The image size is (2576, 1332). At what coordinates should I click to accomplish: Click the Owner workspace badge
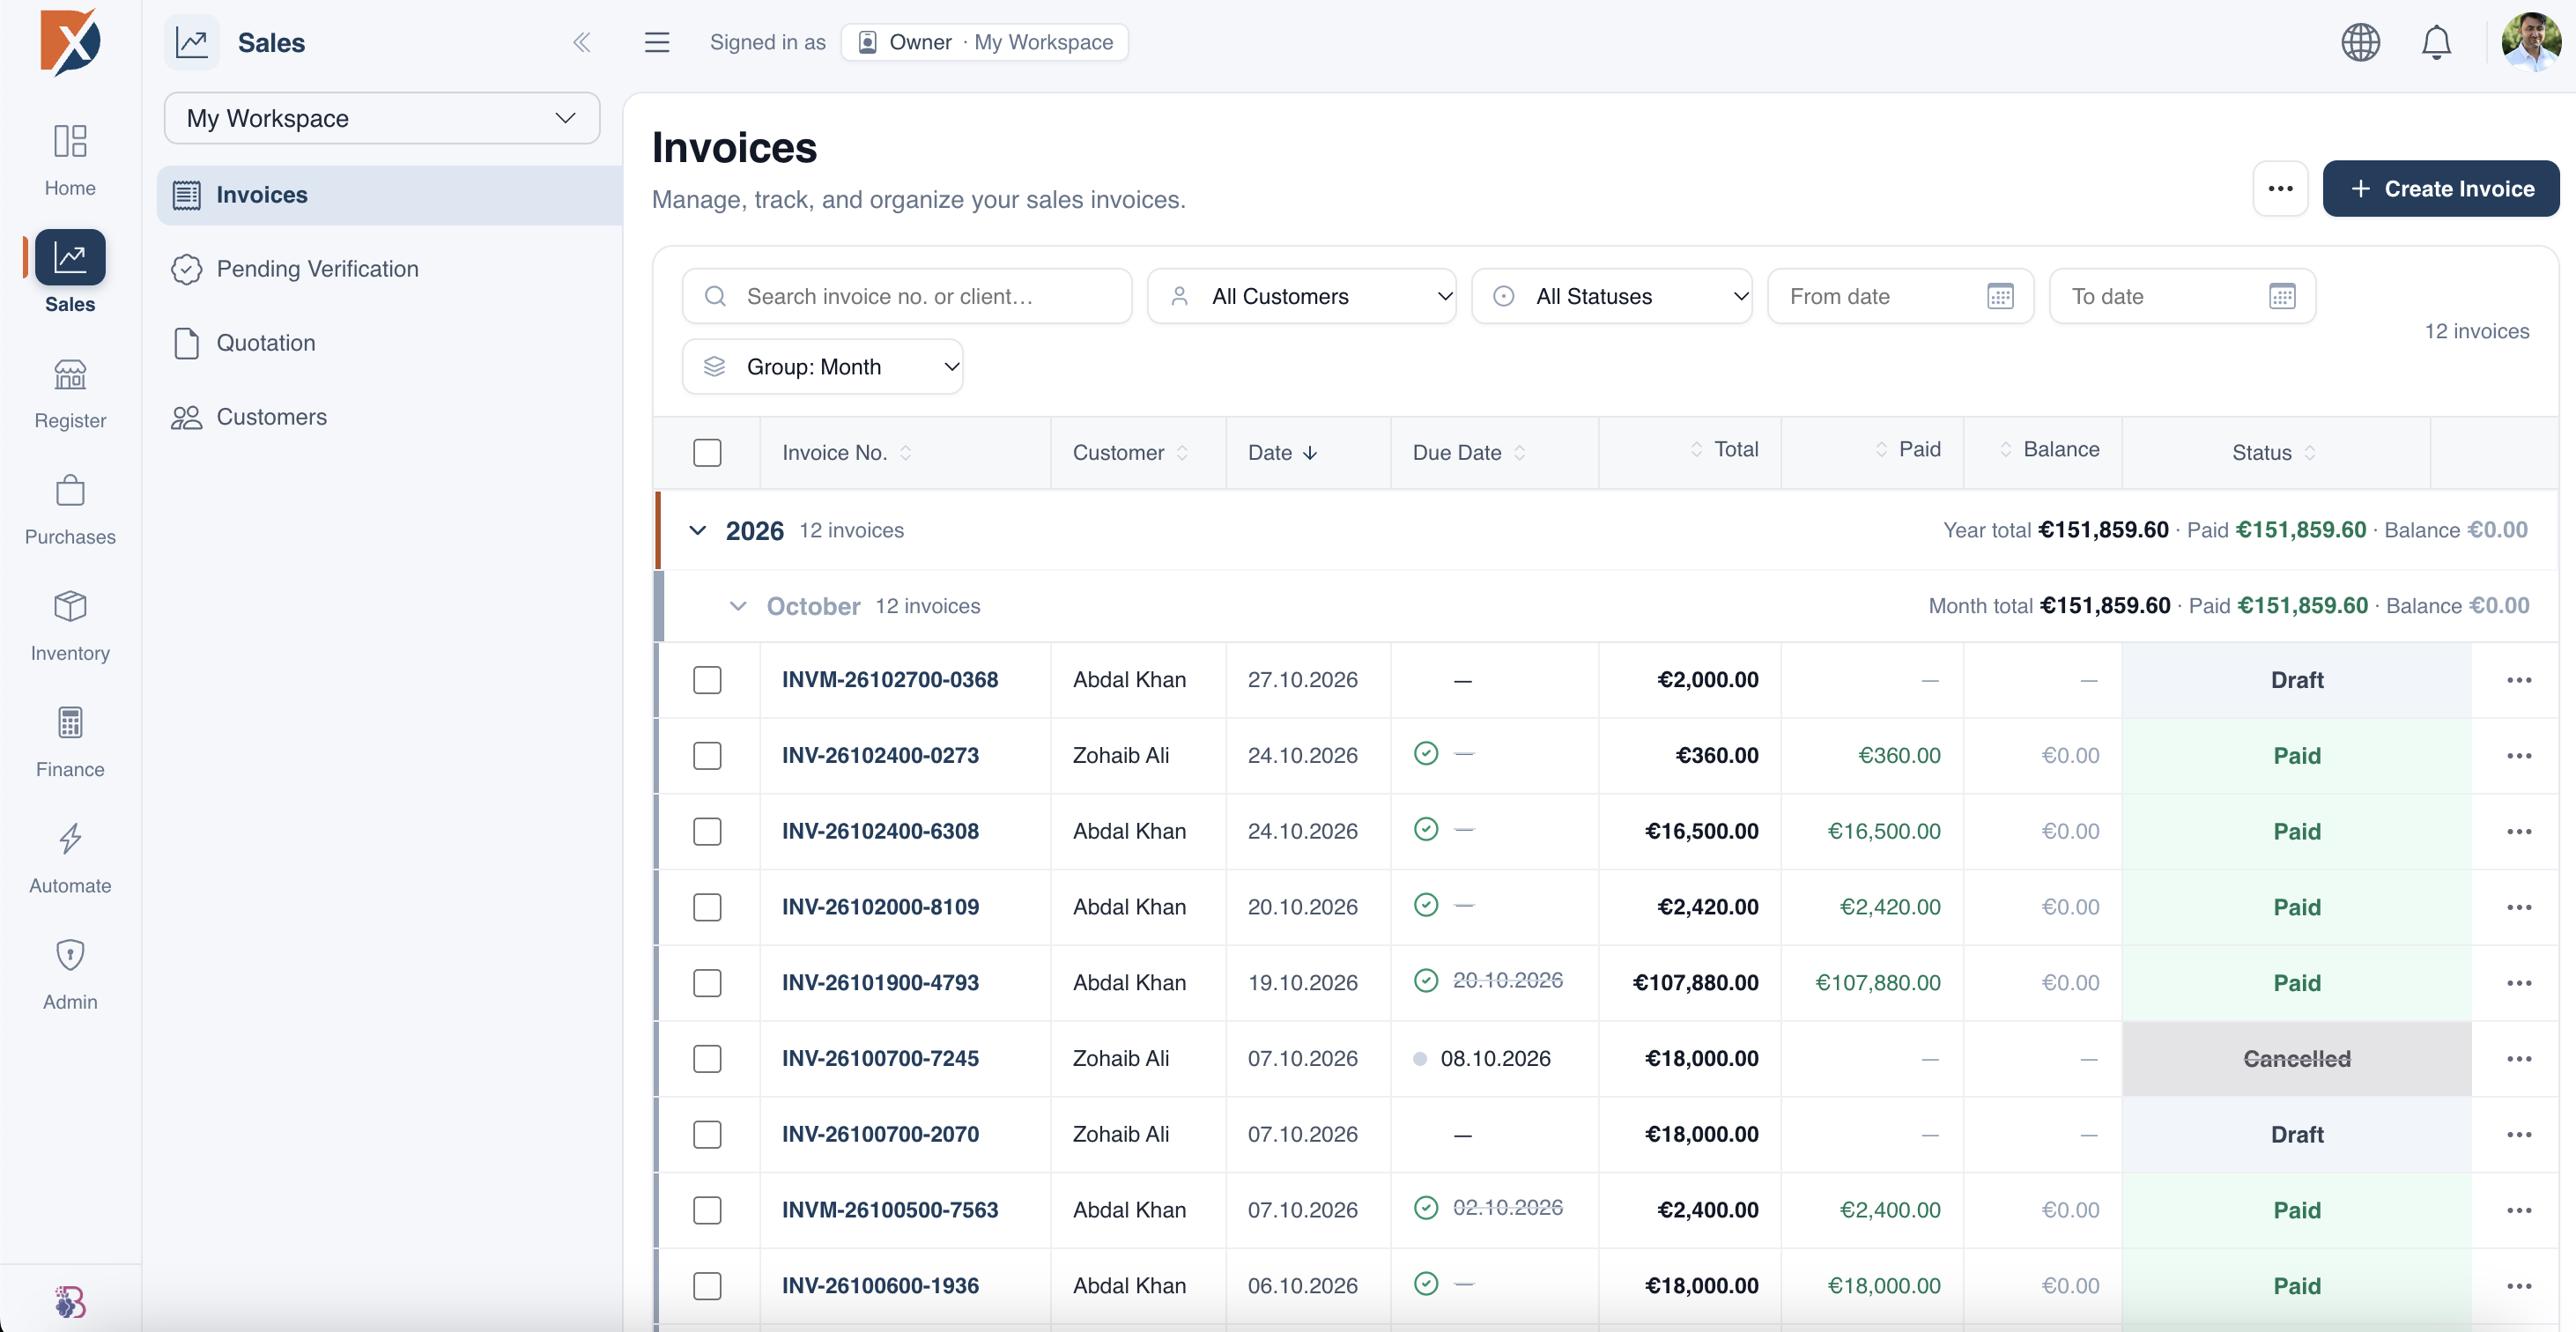tap(984, 42)
